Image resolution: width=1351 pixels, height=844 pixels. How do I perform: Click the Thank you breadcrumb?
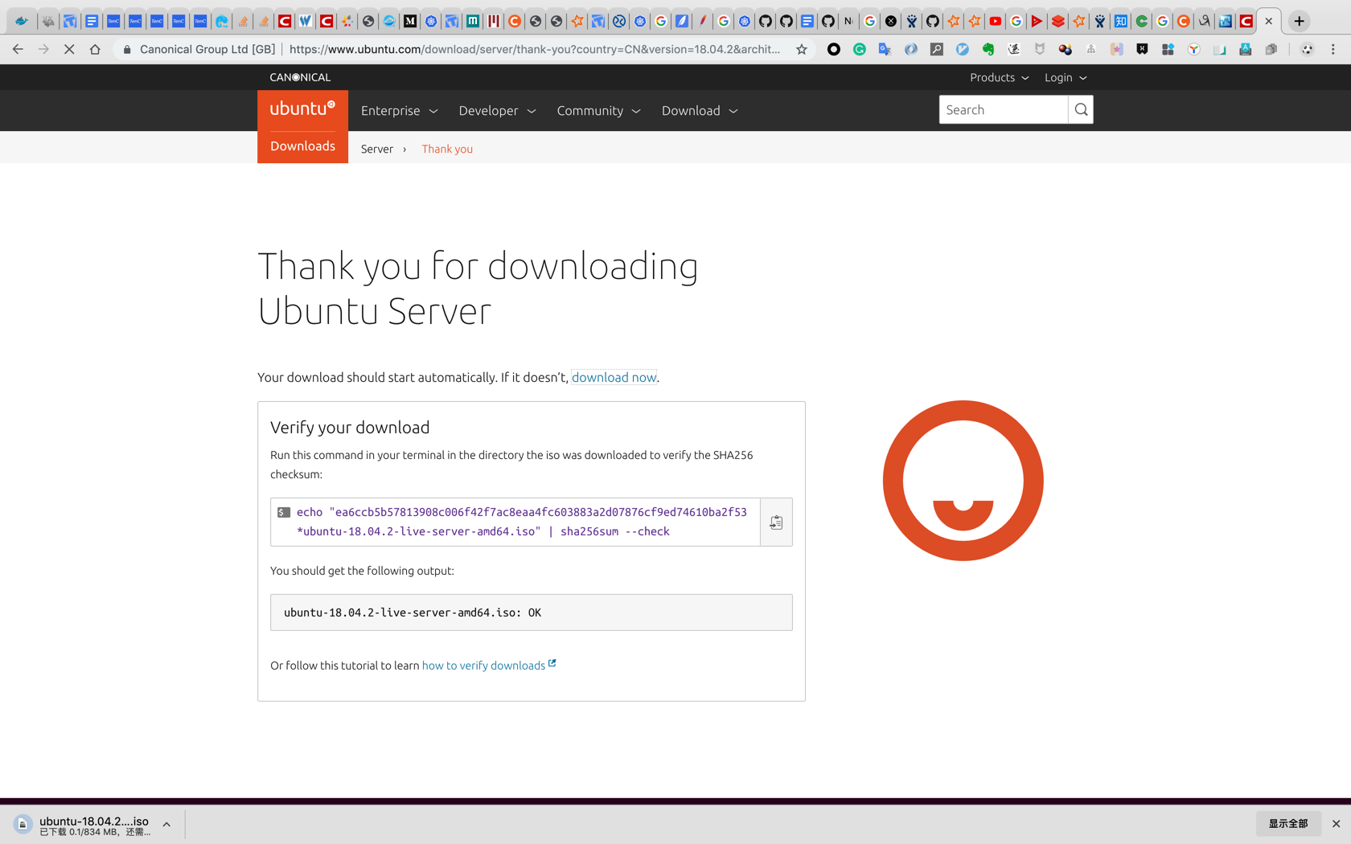447,149
